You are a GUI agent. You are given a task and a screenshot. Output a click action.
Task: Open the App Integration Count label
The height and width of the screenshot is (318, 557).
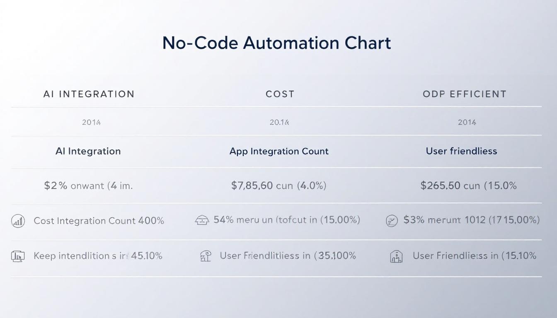coord(279,151)
